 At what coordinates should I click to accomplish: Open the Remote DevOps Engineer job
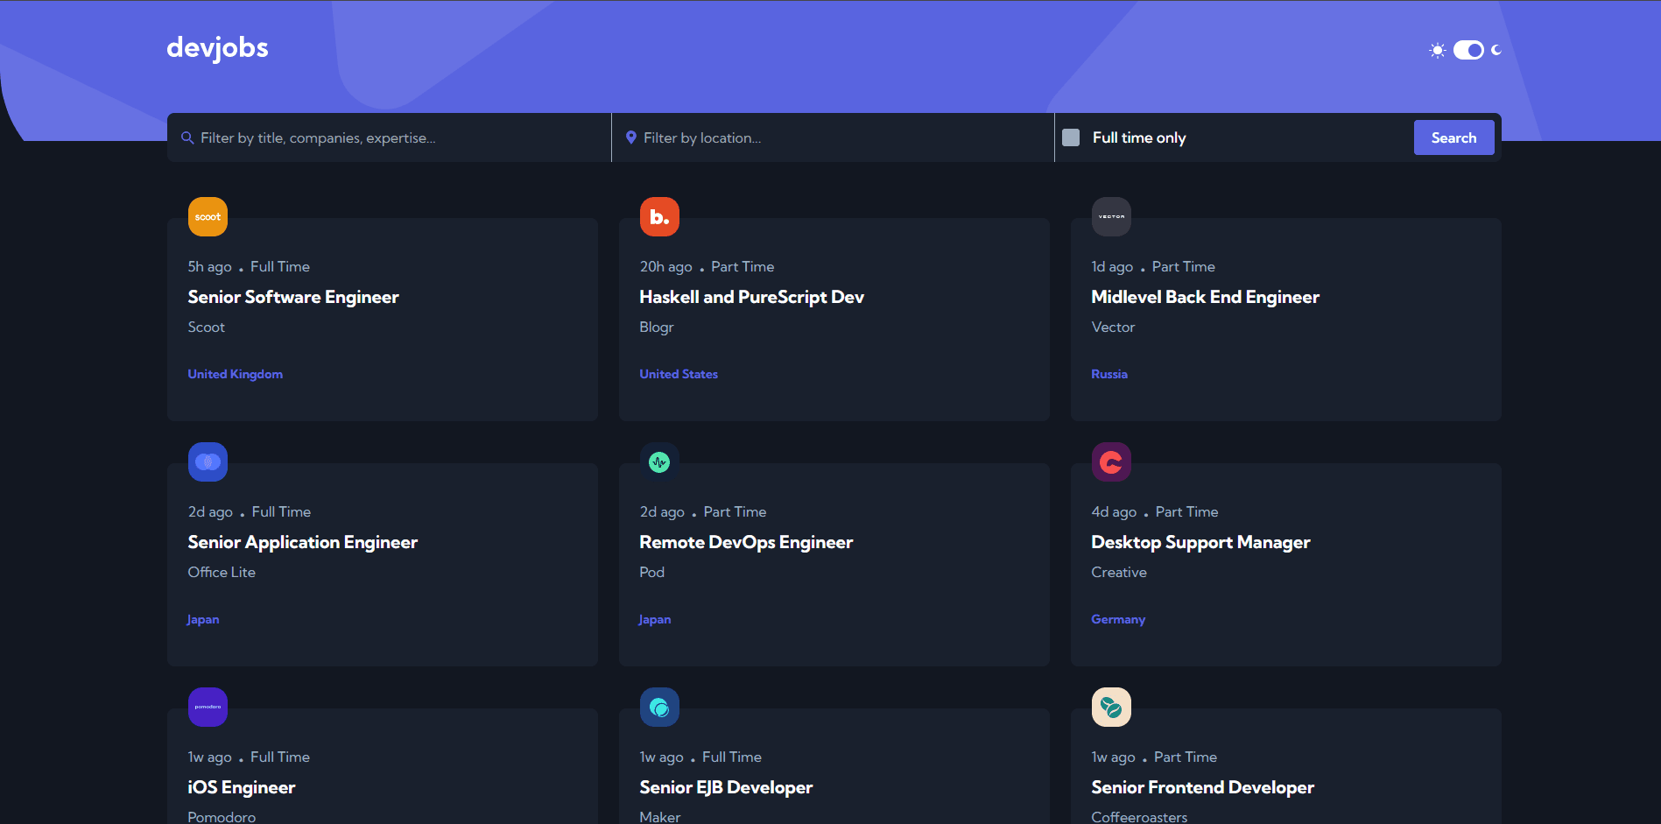(746, 542)
